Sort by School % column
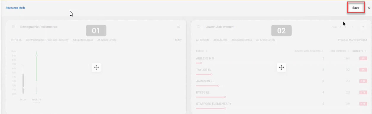Image resolution: width=372 pixels, height=114 pixels. click(x=359, y=51)
